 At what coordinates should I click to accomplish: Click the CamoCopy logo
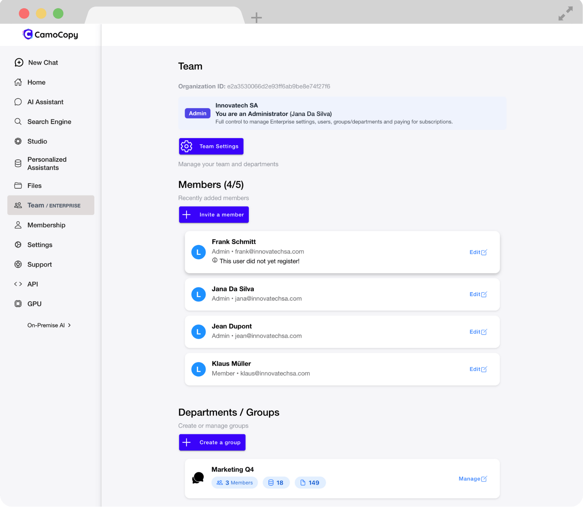coord(50,34)
